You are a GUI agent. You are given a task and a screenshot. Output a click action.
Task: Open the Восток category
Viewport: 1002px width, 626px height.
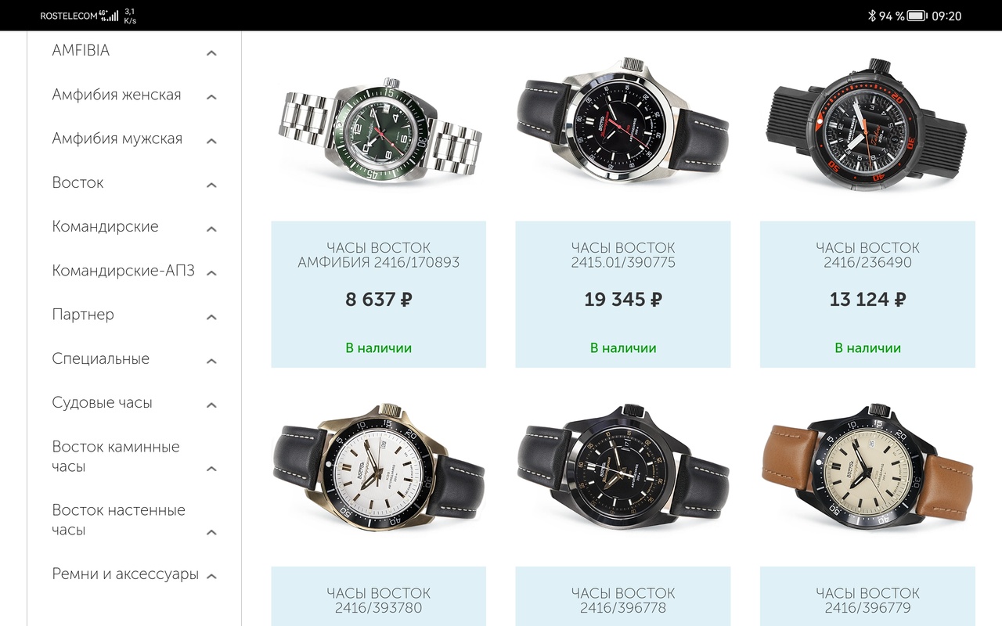click(77, 182)
